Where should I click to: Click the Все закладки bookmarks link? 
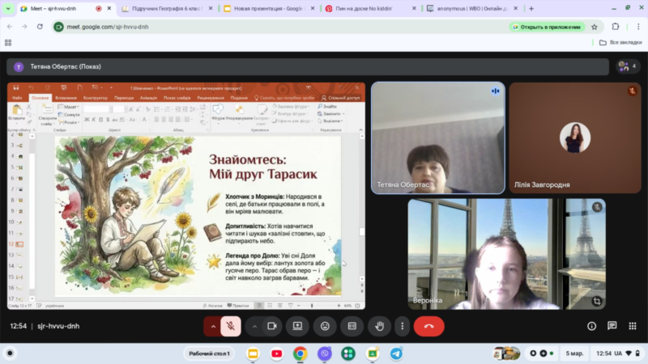point(620,42)
